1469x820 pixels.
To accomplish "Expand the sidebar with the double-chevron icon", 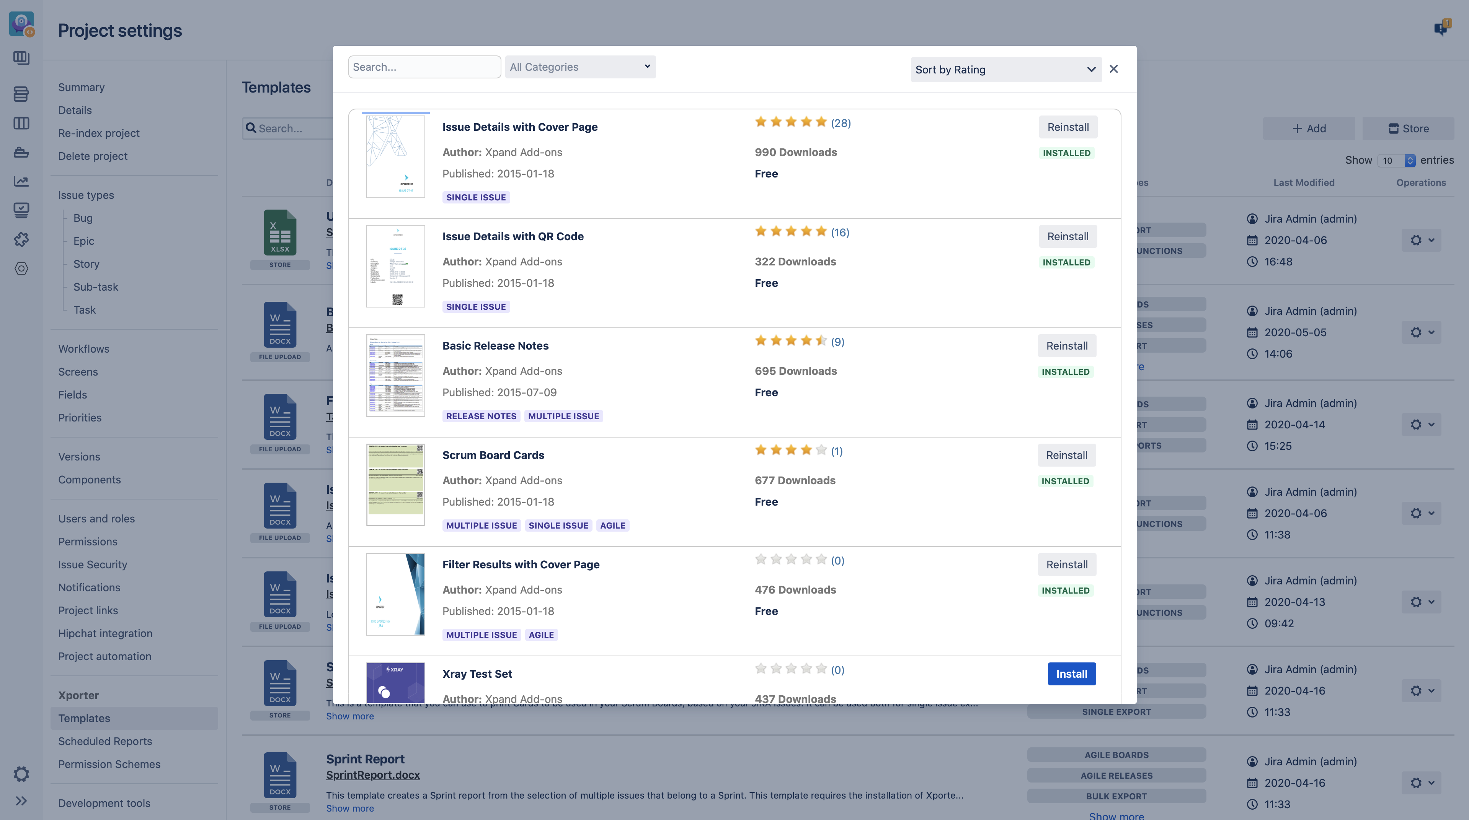I will point(21,800).
